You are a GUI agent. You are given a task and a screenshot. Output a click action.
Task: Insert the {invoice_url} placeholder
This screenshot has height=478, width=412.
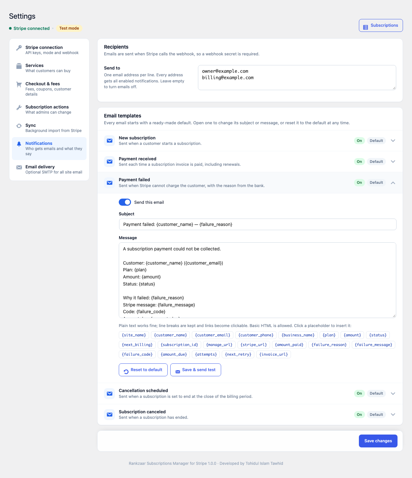(274, 354)
